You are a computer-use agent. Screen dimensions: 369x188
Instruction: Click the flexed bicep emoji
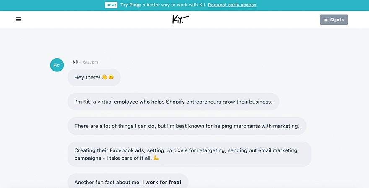(x=156, y=158)
